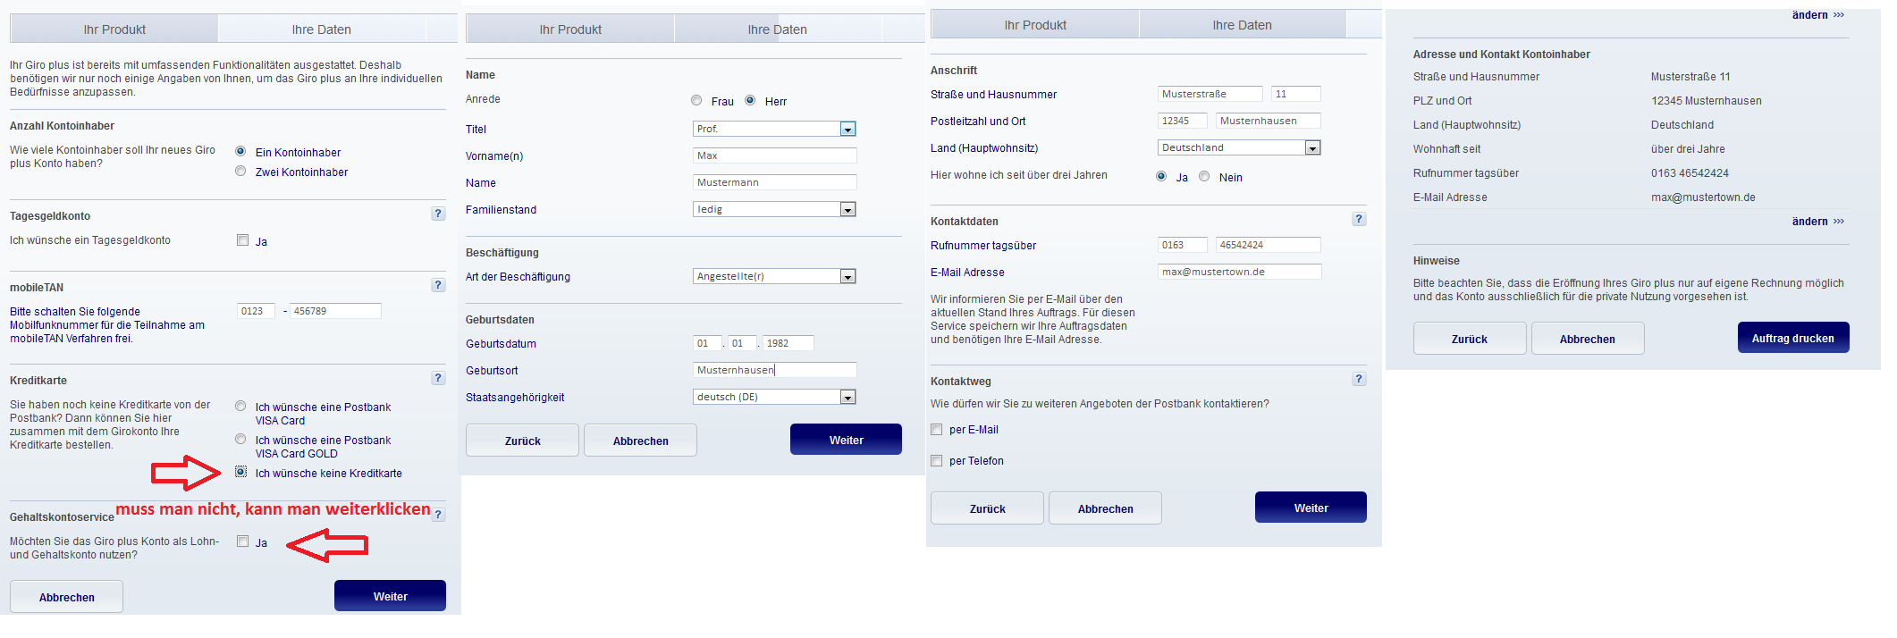Expand the Staatsangehörigkeit dropdown
The image size is (1897, 638).
tap(847, 398)
